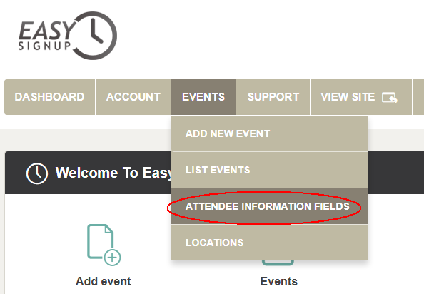Click the teal Events icon beneath Locations
This screenshot has height=294, width=424.
pyautogui.click(x=278, y=263)
